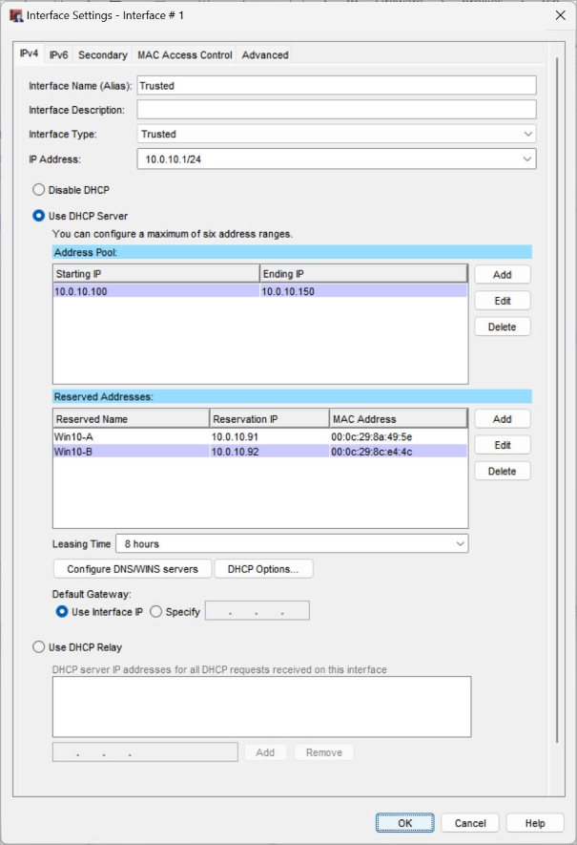The width and height of the screenshot is (577, 845).
Task: Click the Starting IP column header
Action: pos(156,274)
